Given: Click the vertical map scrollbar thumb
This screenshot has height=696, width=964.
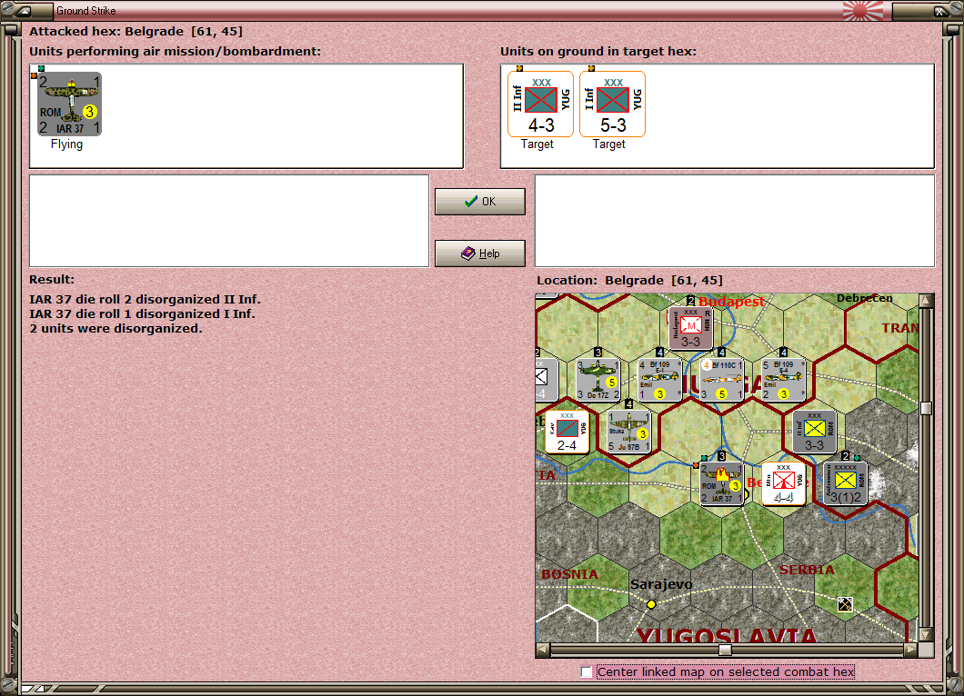Looking at the screenshot, I should [926, 409].
